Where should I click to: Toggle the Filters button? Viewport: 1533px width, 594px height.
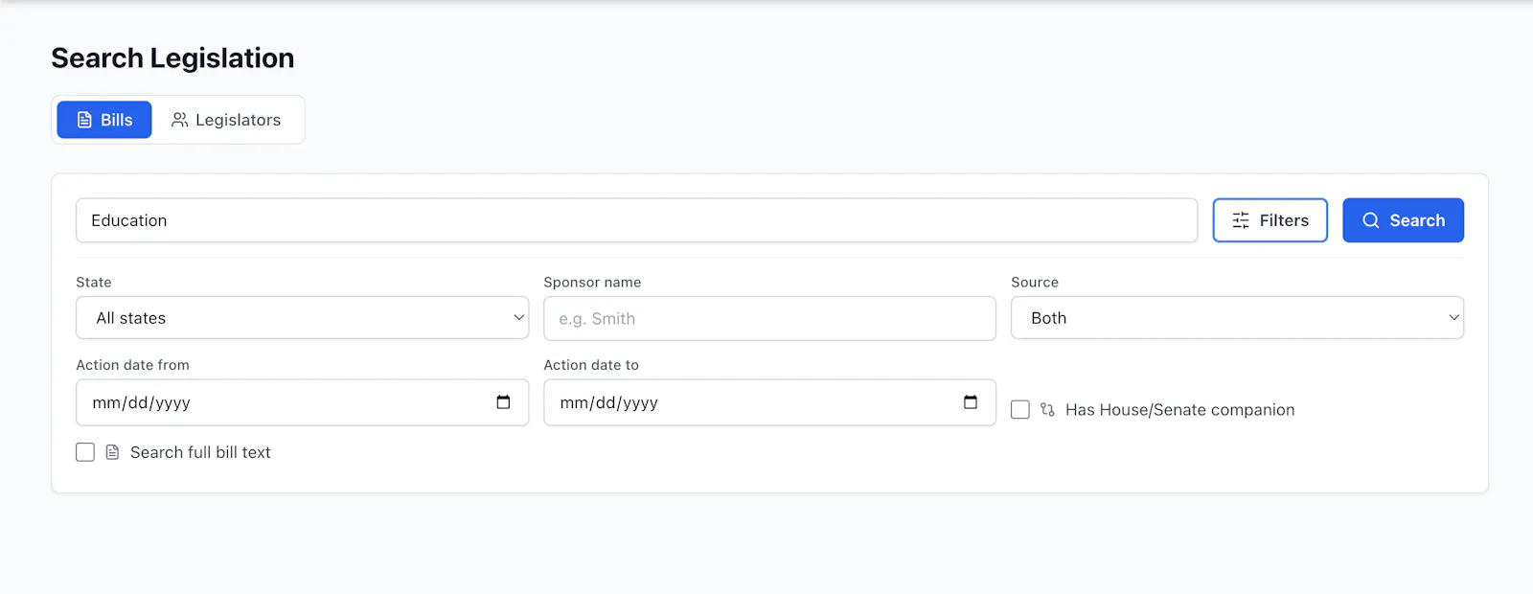[1270, 220]
